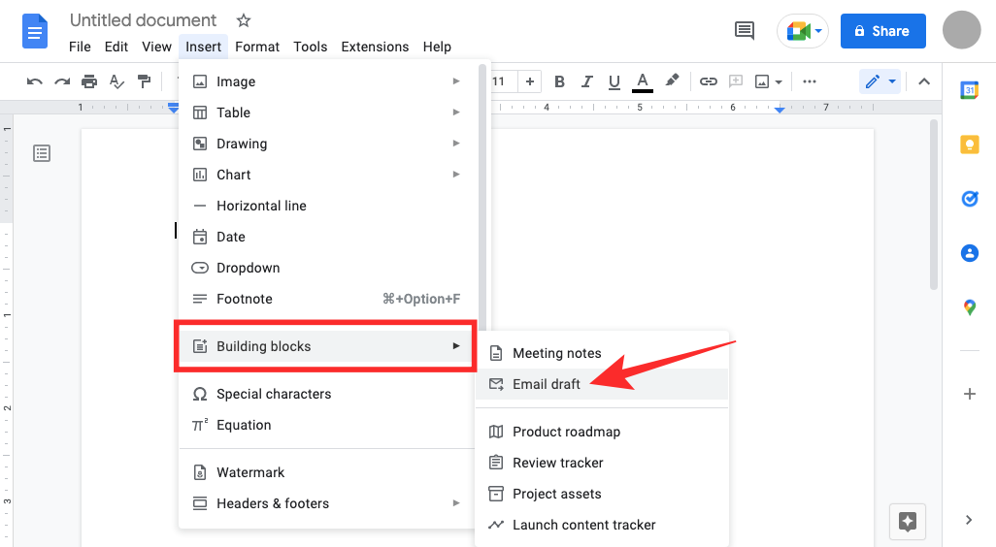The width and height of the screenshot is (996, 547).
Task: Open Google Contacts side panel
Action: 970,253
